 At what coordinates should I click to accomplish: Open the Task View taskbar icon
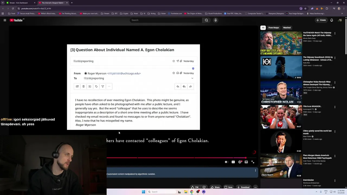pyautogui.click(x=179, y=192)
